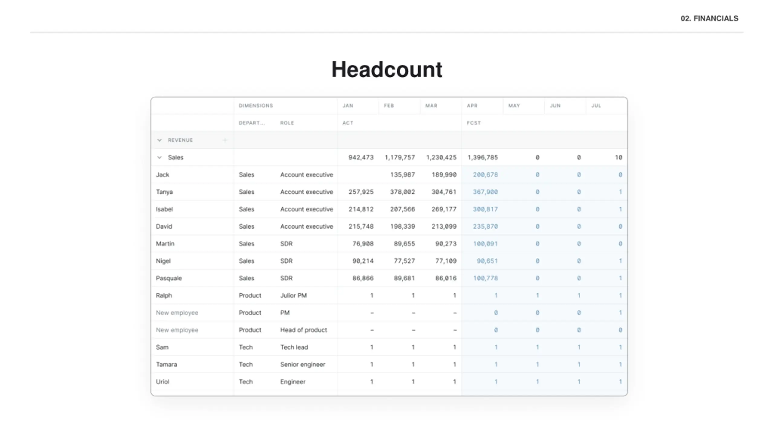Viewport: 774px width, 435px height.
Task: Click the ROLE dimension header
Action: pyautogui.click(x=287, y=123)
